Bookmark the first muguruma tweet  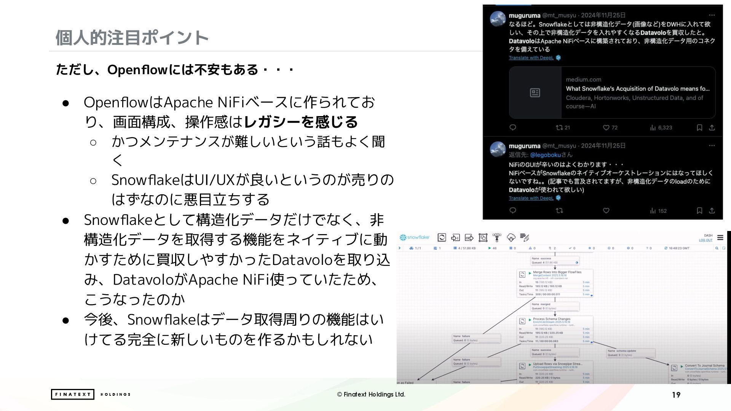pos(699,127)
